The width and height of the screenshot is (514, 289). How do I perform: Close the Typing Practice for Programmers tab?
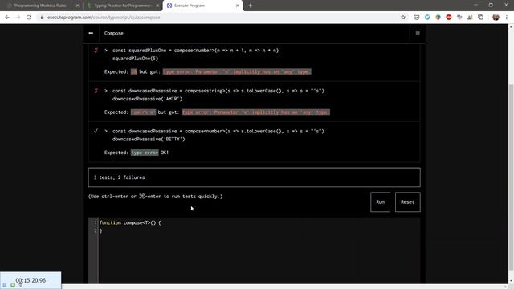(157, 6)
